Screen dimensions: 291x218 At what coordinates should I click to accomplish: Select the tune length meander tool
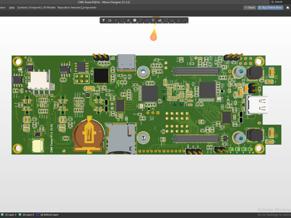[147, 20]
